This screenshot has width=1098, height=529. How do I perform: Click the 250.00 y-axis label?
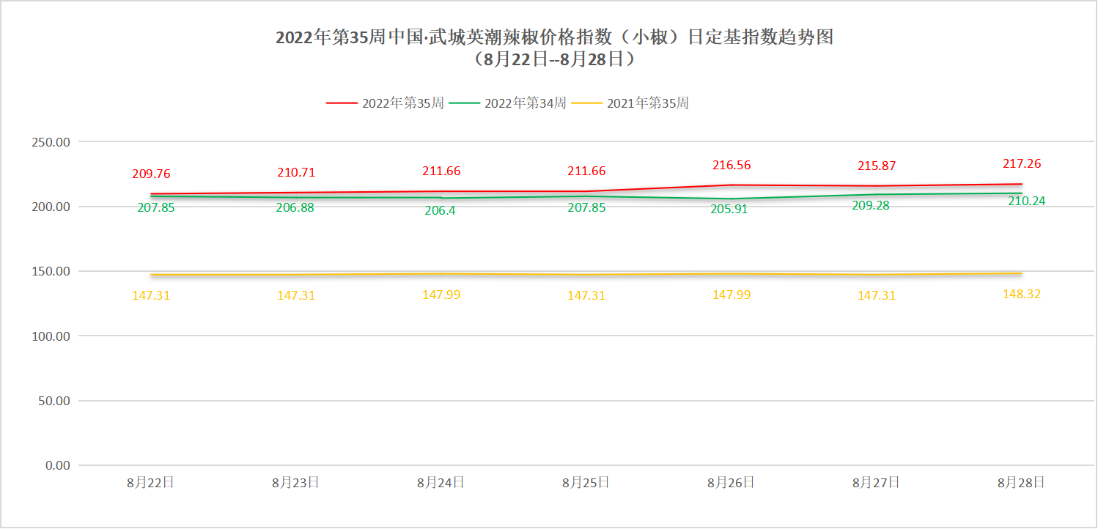click(x=51, y=142)
